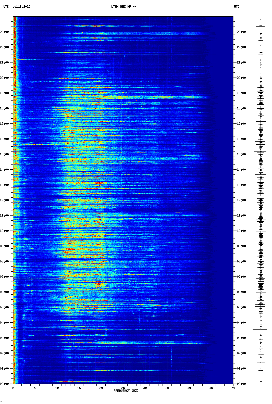Click 05:00 on the right time axis
The image size is (272, 404).
tap(241, 307)
